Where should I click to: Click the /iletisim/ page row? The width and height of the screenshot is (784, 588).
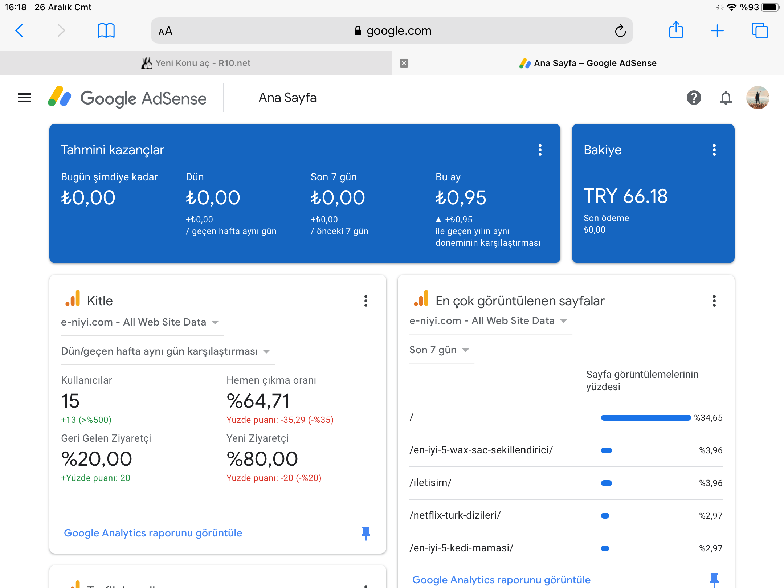coord(566,483)
